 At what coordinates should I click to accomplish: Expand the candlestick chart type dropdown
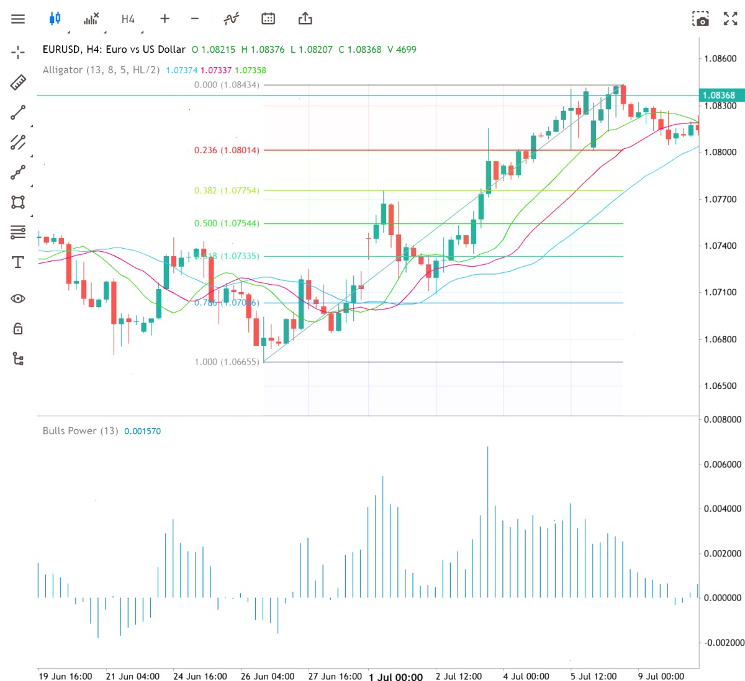click(55, 19)
